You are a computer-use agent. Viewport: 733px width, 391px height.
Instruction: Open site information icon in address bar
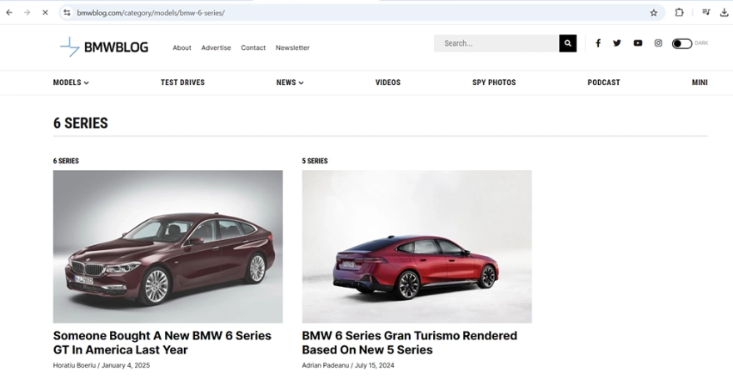(67, 13)
